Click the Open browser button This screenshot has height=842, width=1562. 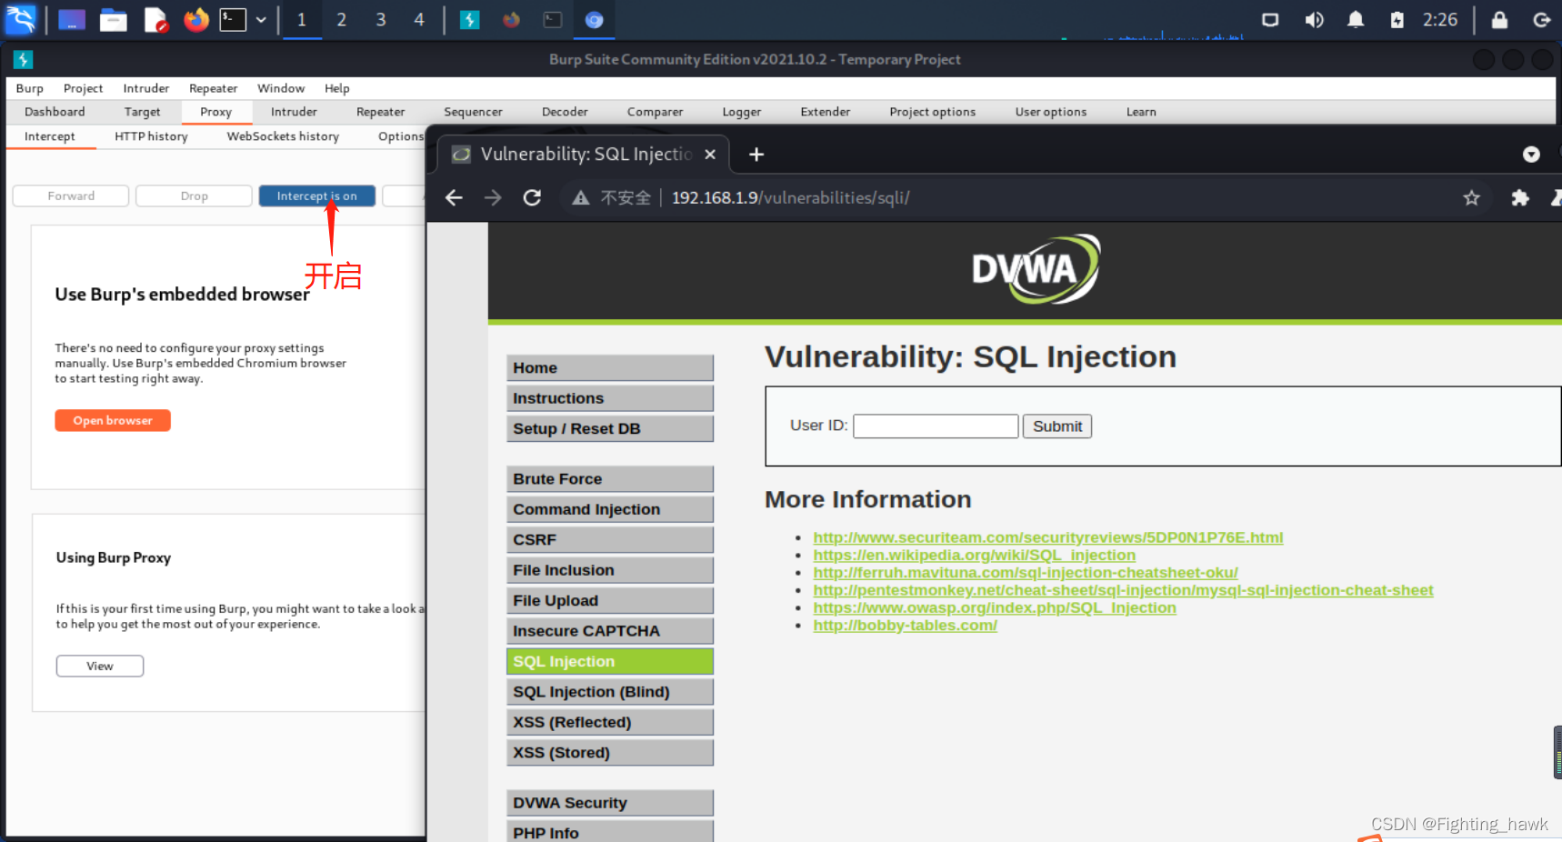tap(113, 421)
